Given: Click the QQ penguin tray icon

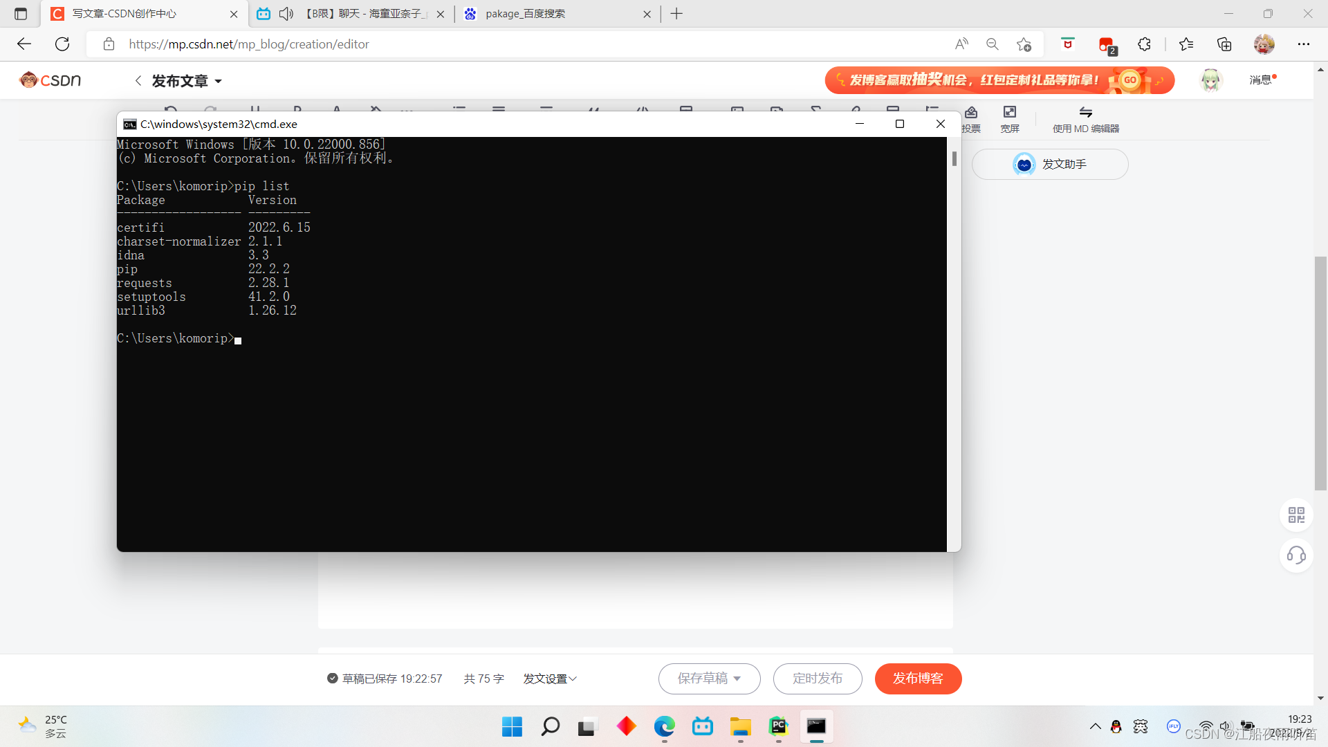Looking at the screenshot, I should 1116,726.
